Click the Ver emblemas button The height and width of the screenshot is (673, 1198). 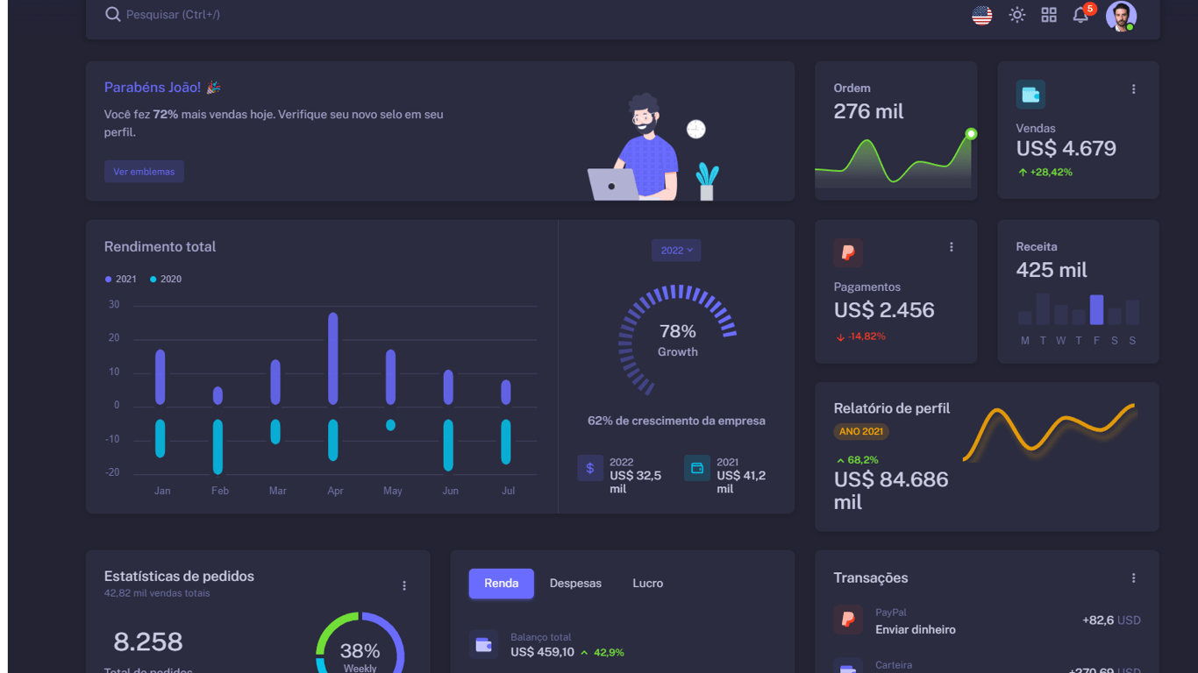pos(144,172)
